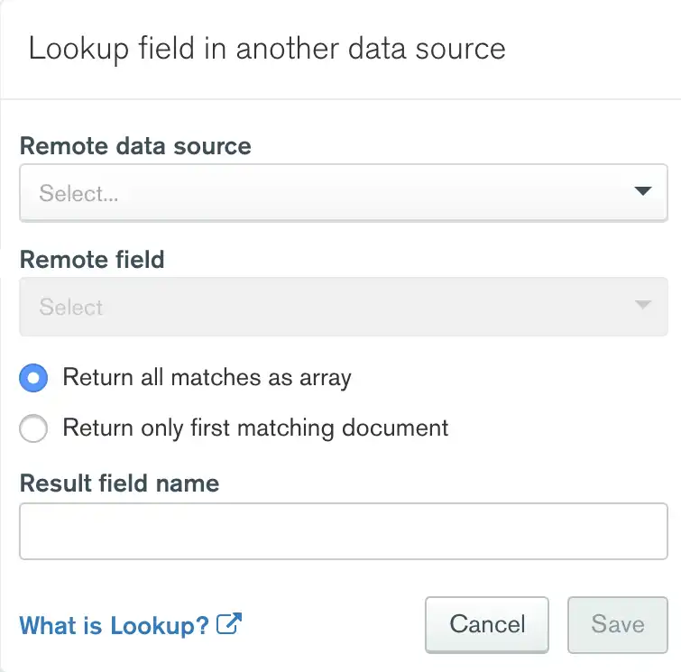The width and height of the screenshot is (681, 672).
Task: Click the 'Return only first matching document' label text
Action: (x=255, y=427)
